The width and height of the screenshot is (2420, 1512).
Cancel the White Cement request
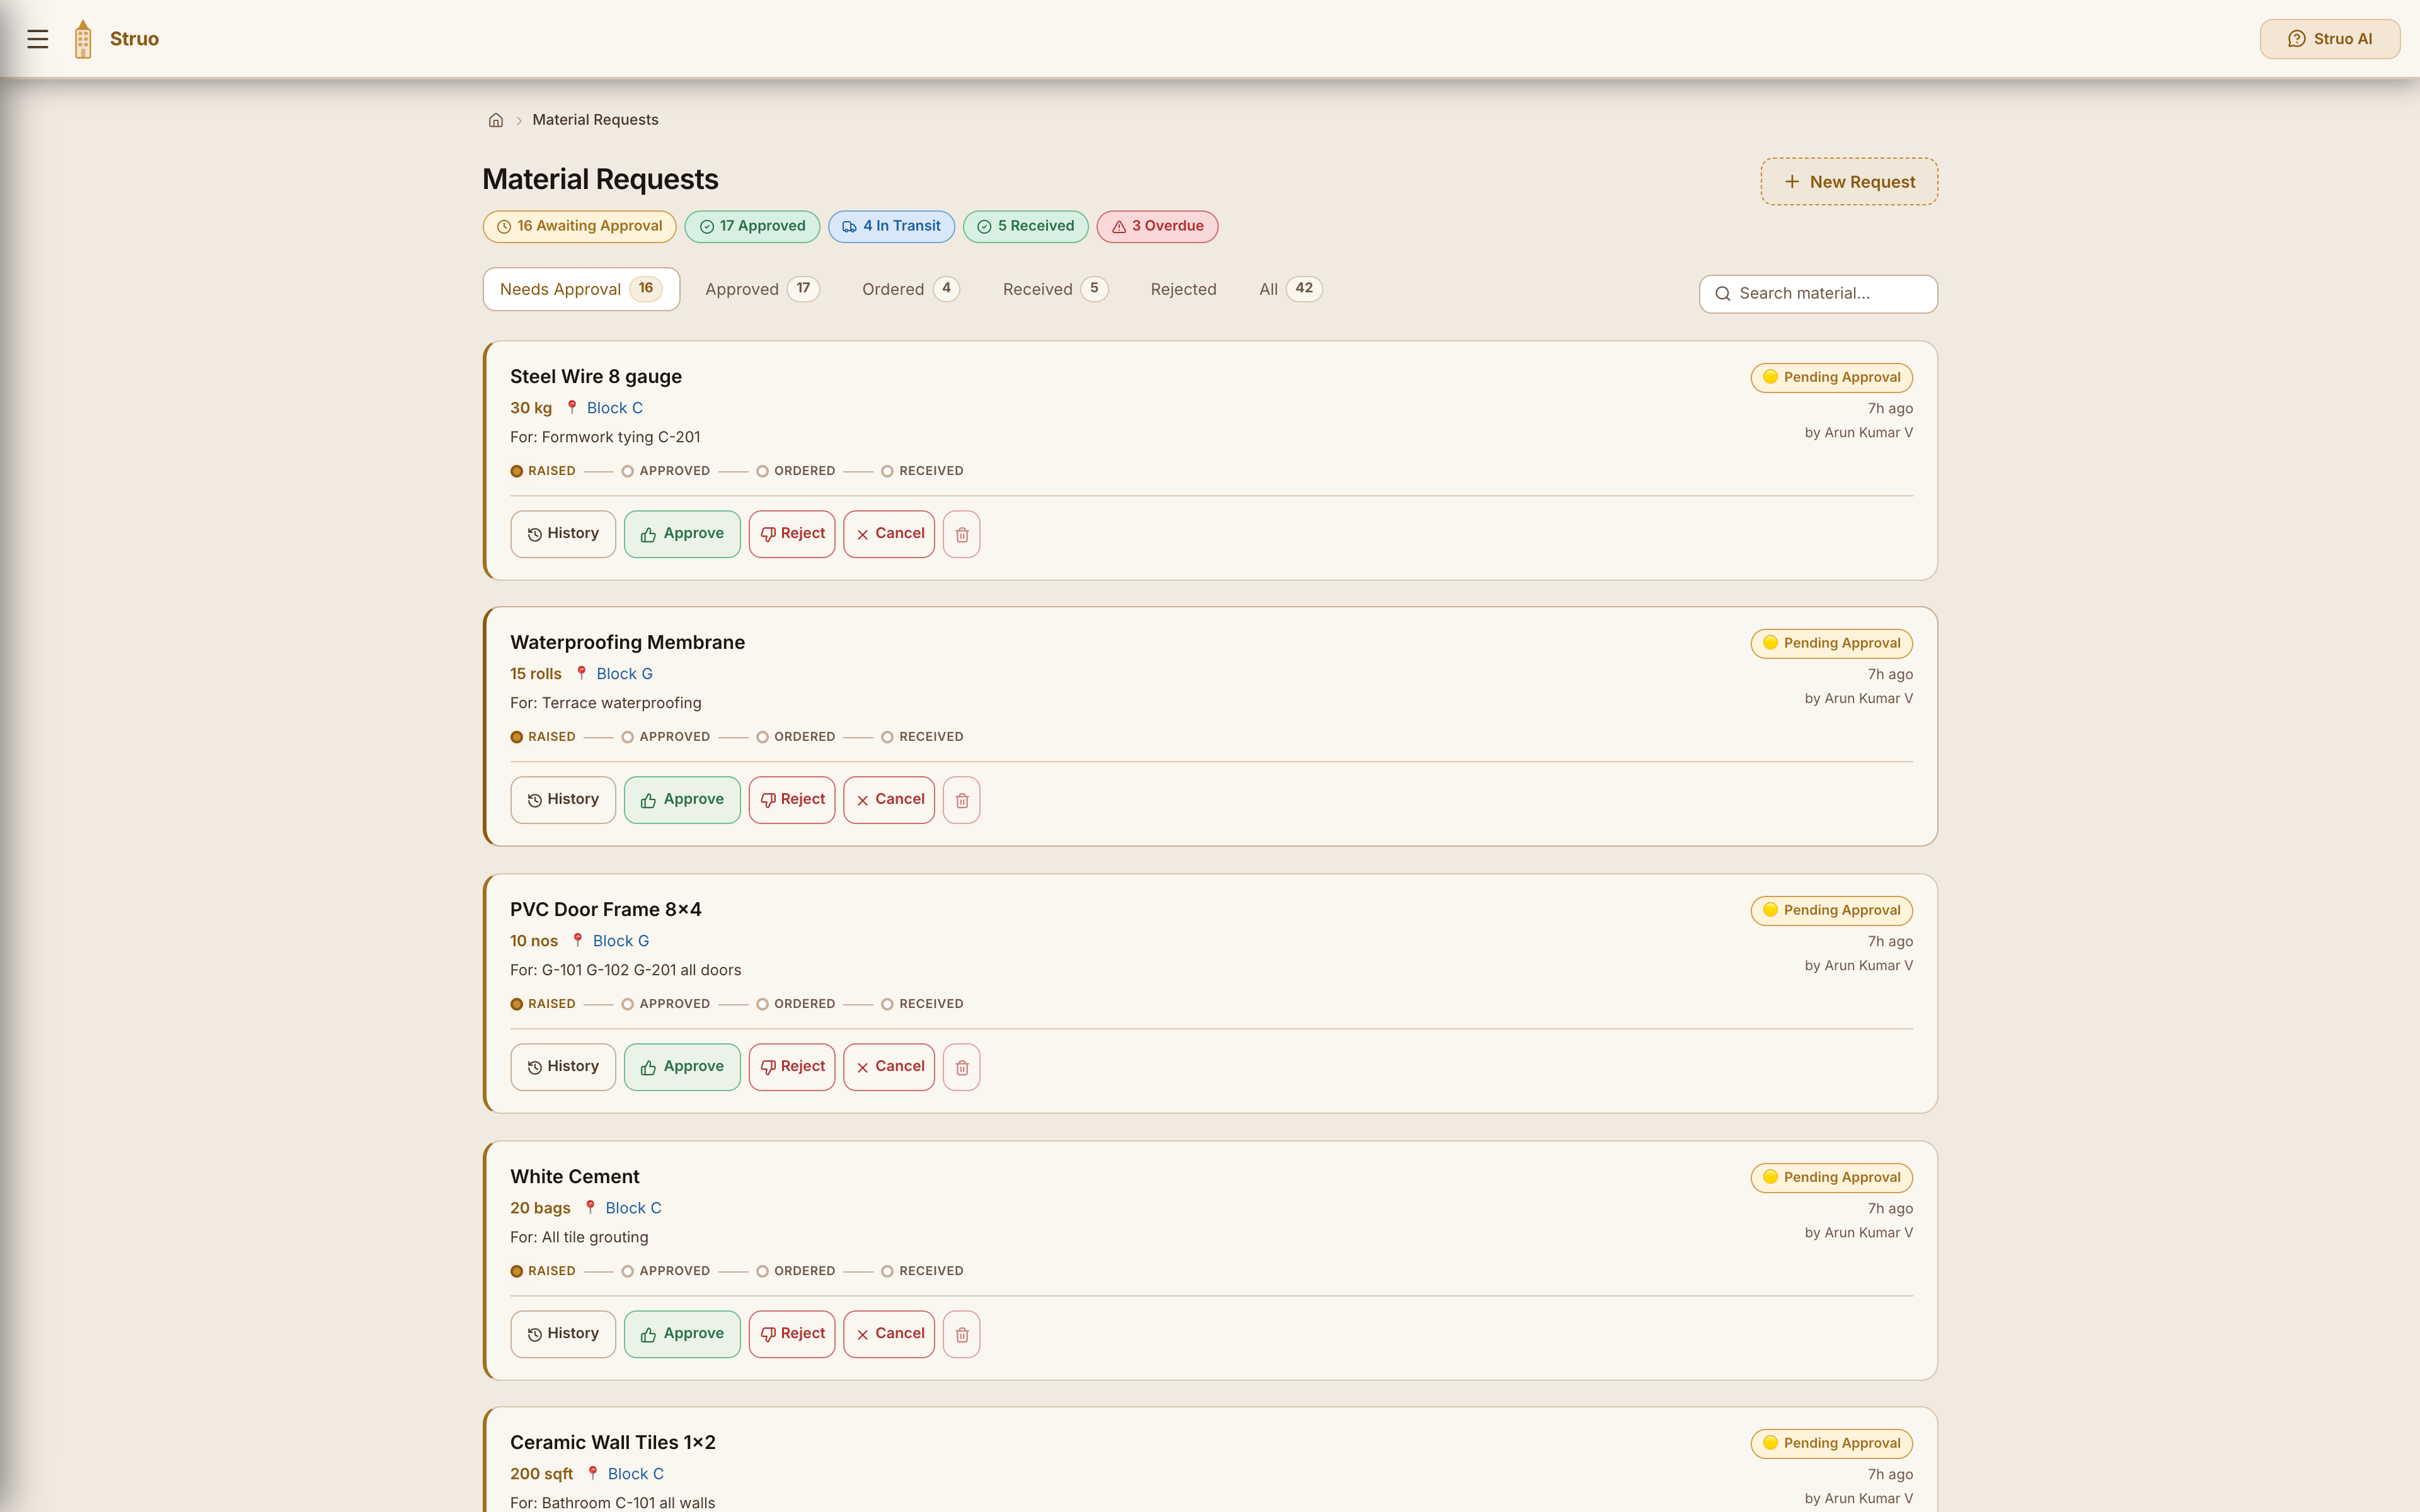[x=889, y=1334]
